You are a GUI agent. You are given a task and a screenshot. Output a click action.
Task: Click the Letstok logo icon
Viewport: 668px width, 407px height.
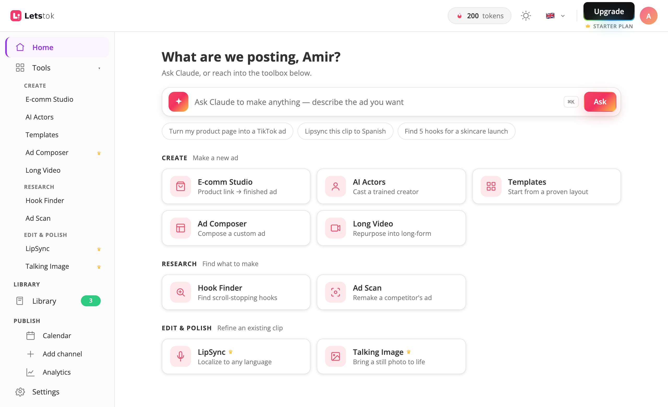[16, 16]
